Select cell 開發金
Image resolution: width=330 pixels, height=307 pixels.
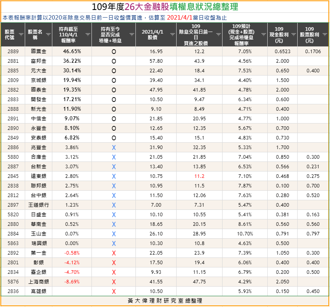(38, 100)
